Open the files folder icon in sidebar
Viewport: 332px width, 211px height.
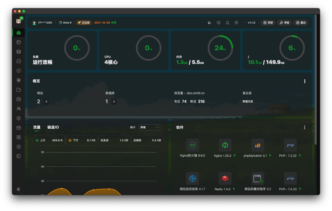tap(19, 90)
